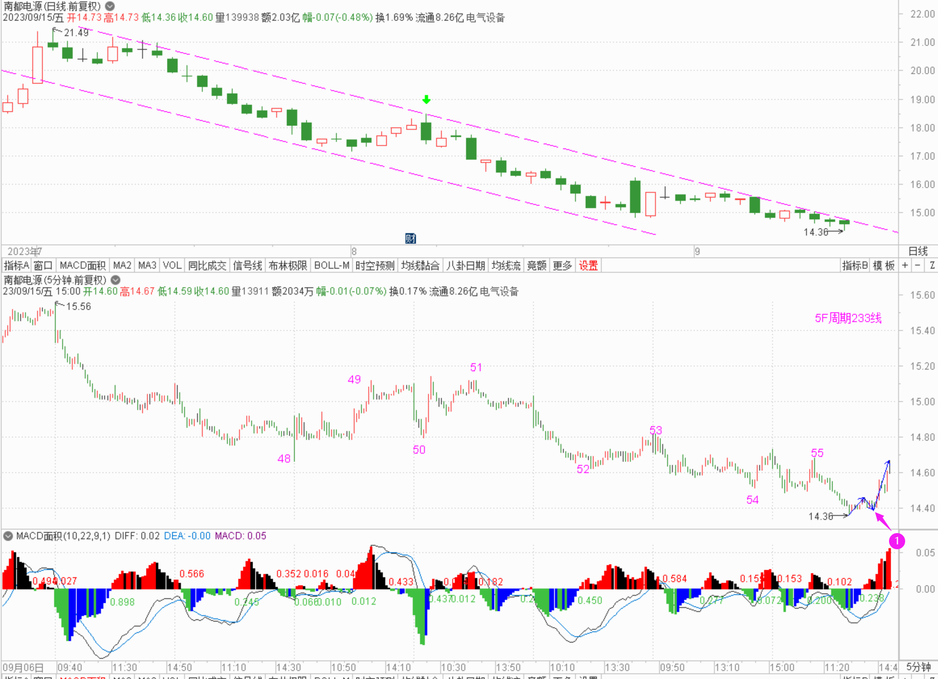
Task: Open the 设置 settings button
Action: (588, 265)
